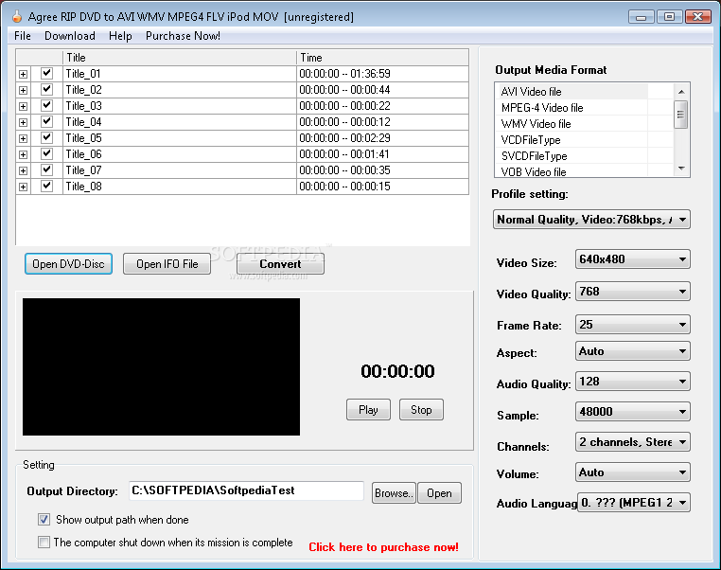Image resolution: width=721 pixels, height=570 pixels.
Task: Uncheck the Title_04 checkbox
Action: coord(46,121)
